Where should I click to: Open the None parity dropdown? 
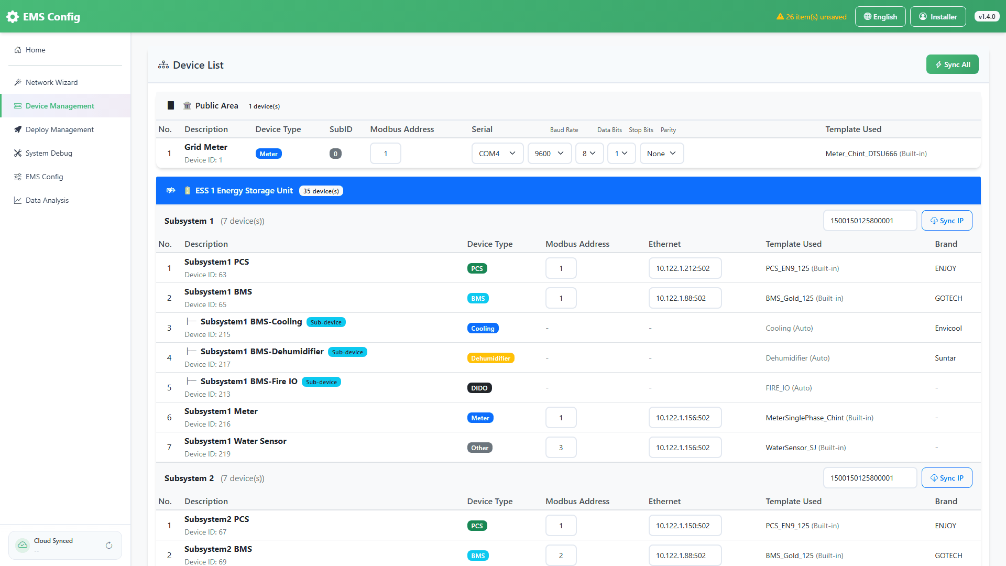[661, 154]
